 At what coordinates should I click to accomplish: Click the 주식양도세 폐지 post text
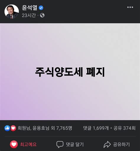(70, 72)
